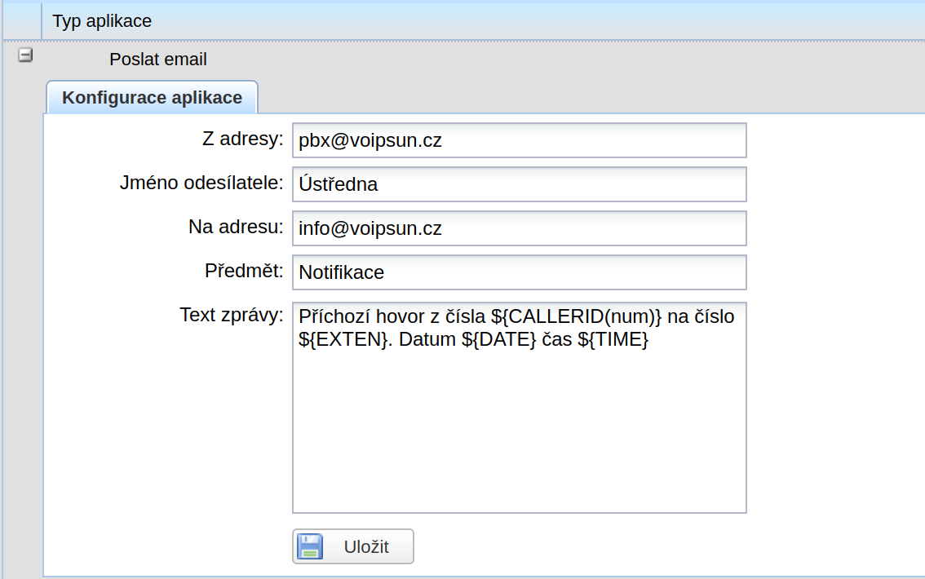Image resolution: width=925 pixels, height=579 pixels.
Task: Click the Z adresy input field
Action: pos(519,140)
